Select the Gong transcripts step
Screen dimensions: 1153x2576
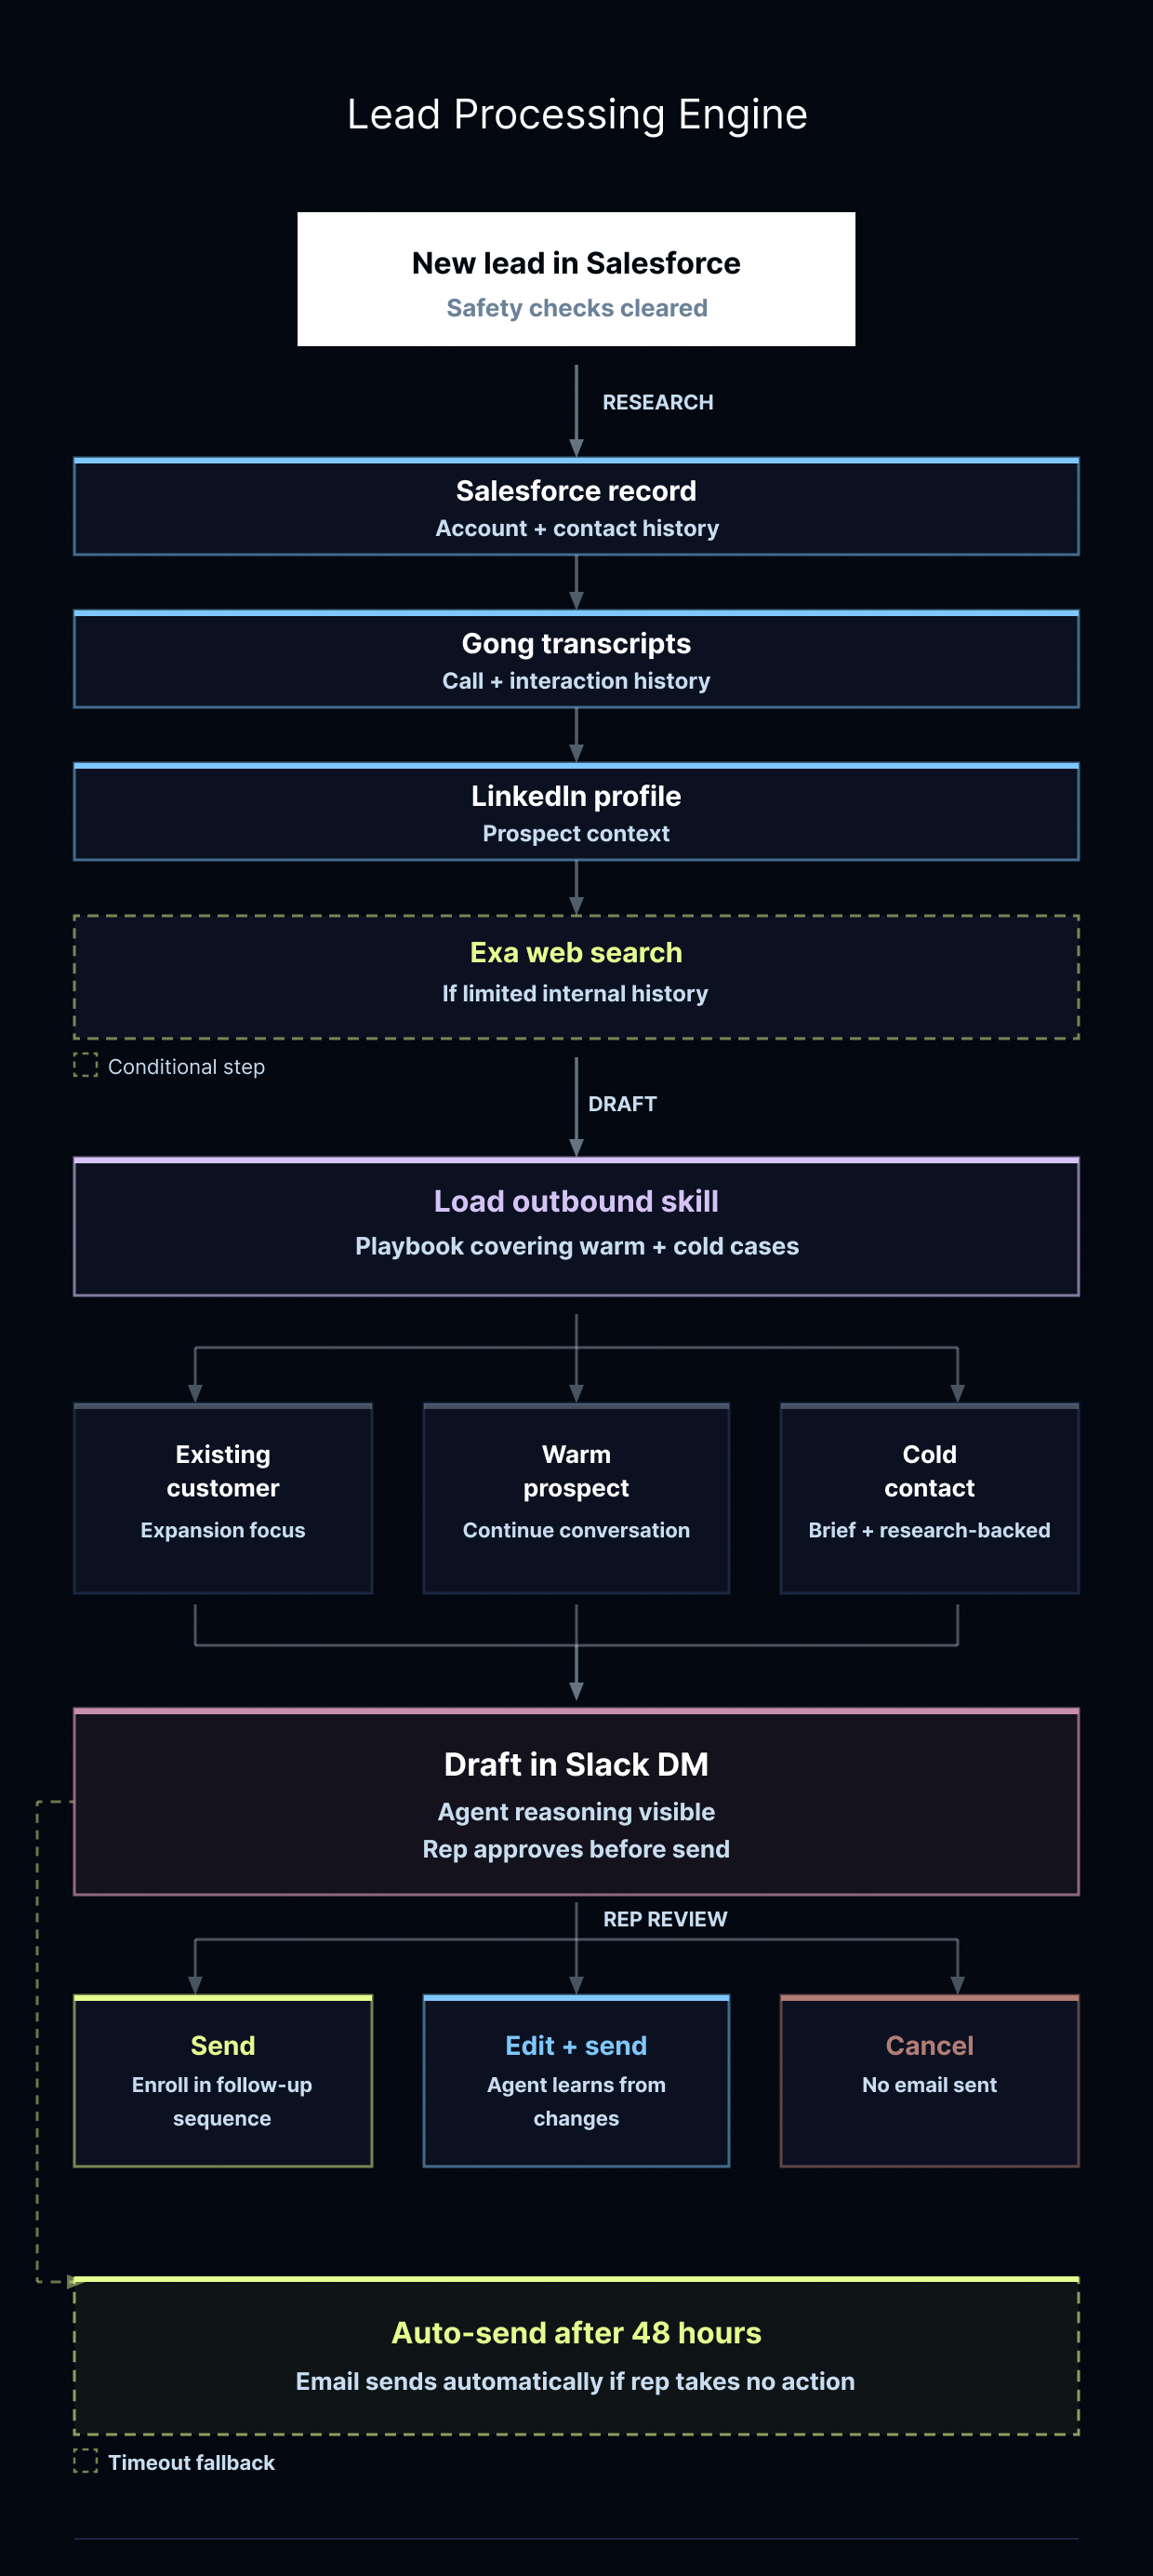tap(576, 660)
